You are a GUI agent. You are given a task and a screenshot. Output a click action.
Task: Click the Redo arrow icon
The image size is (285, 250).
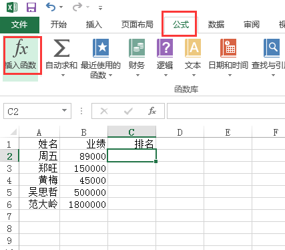click(x=77, y=7)
